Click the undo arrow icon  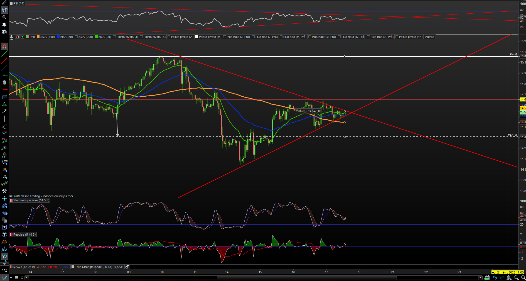pos(495,278)
